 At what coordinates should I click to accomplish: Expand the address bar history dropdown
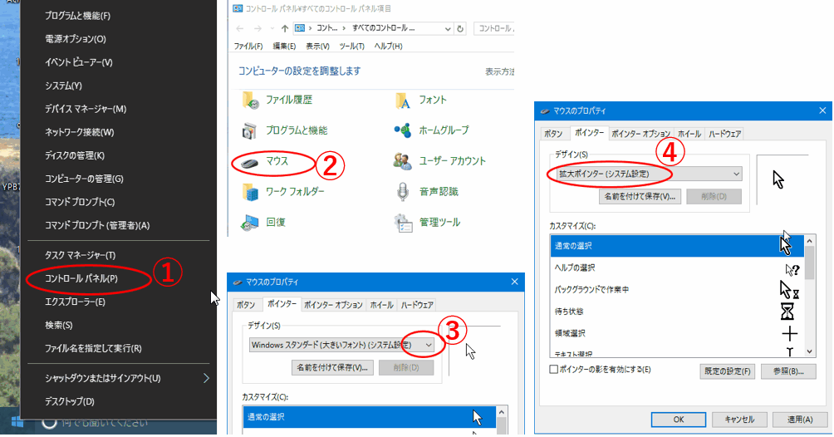448,28
